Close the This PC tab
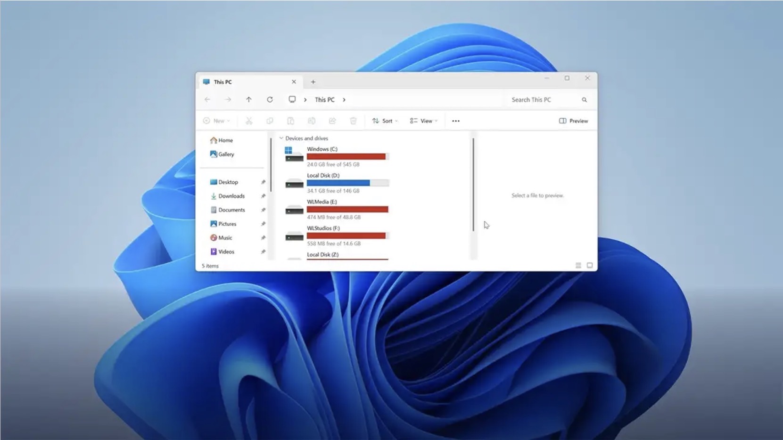The height and width of the screenshot is (440, 783). tap(294, 82)
